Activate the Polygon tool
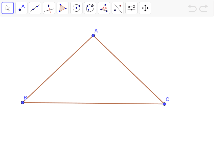The image size is (214, 153). pos(63,8)
